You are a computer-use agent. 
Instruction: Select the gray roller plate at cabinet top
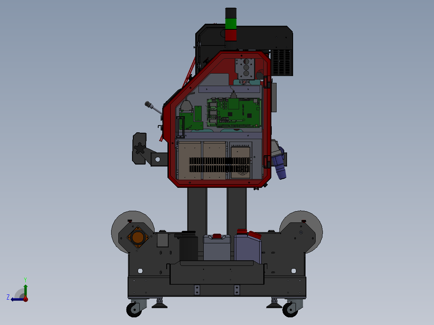pos(245,69)
